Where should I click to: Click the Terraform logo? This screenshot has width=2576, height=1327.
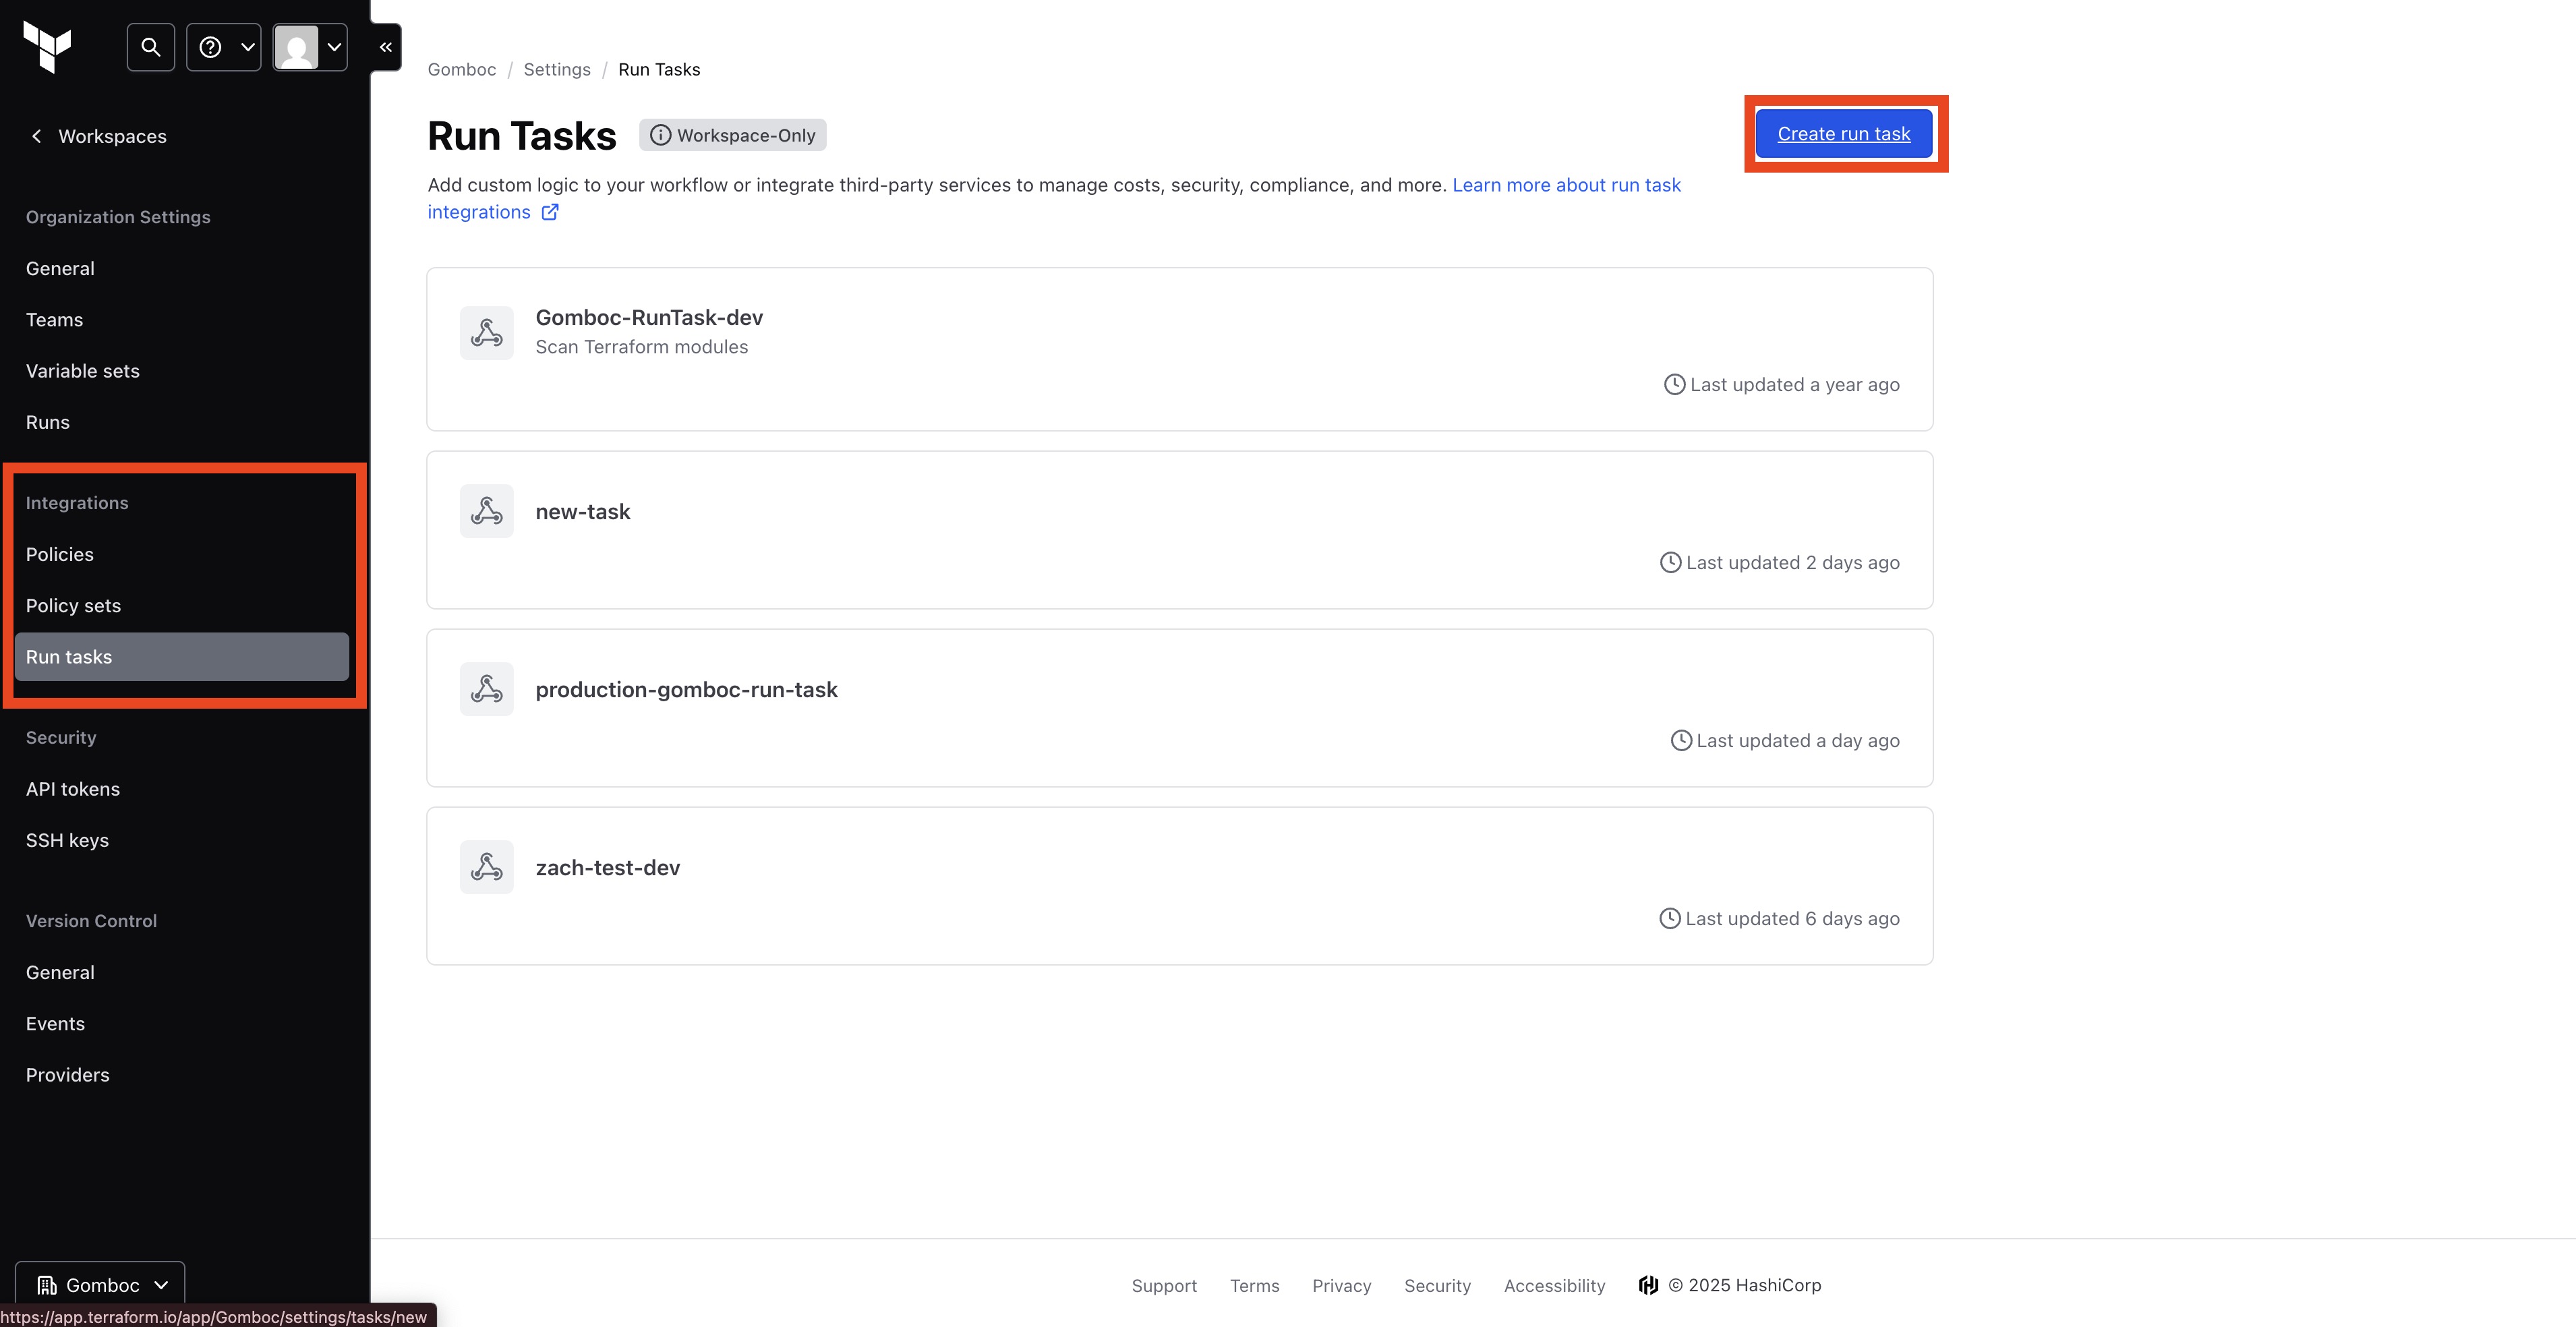pos(47,47)
